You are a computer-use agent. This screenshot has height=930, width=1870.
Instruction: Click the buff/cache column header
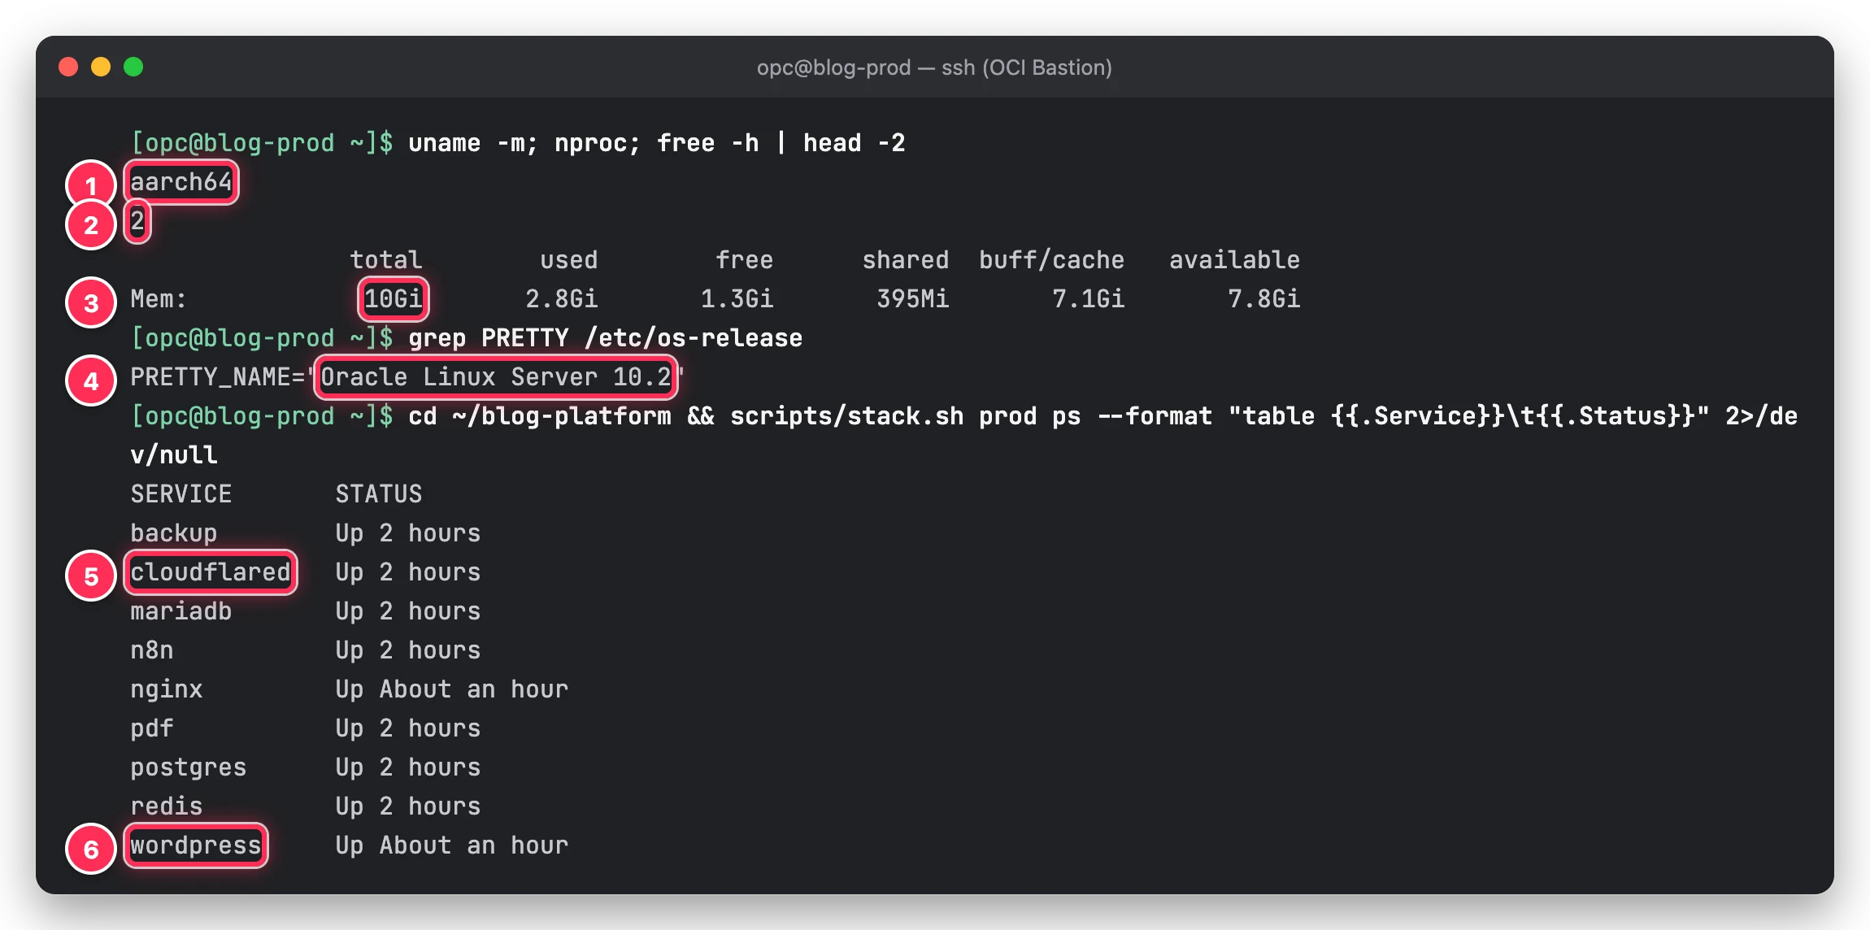click(x=1051, y=260)
